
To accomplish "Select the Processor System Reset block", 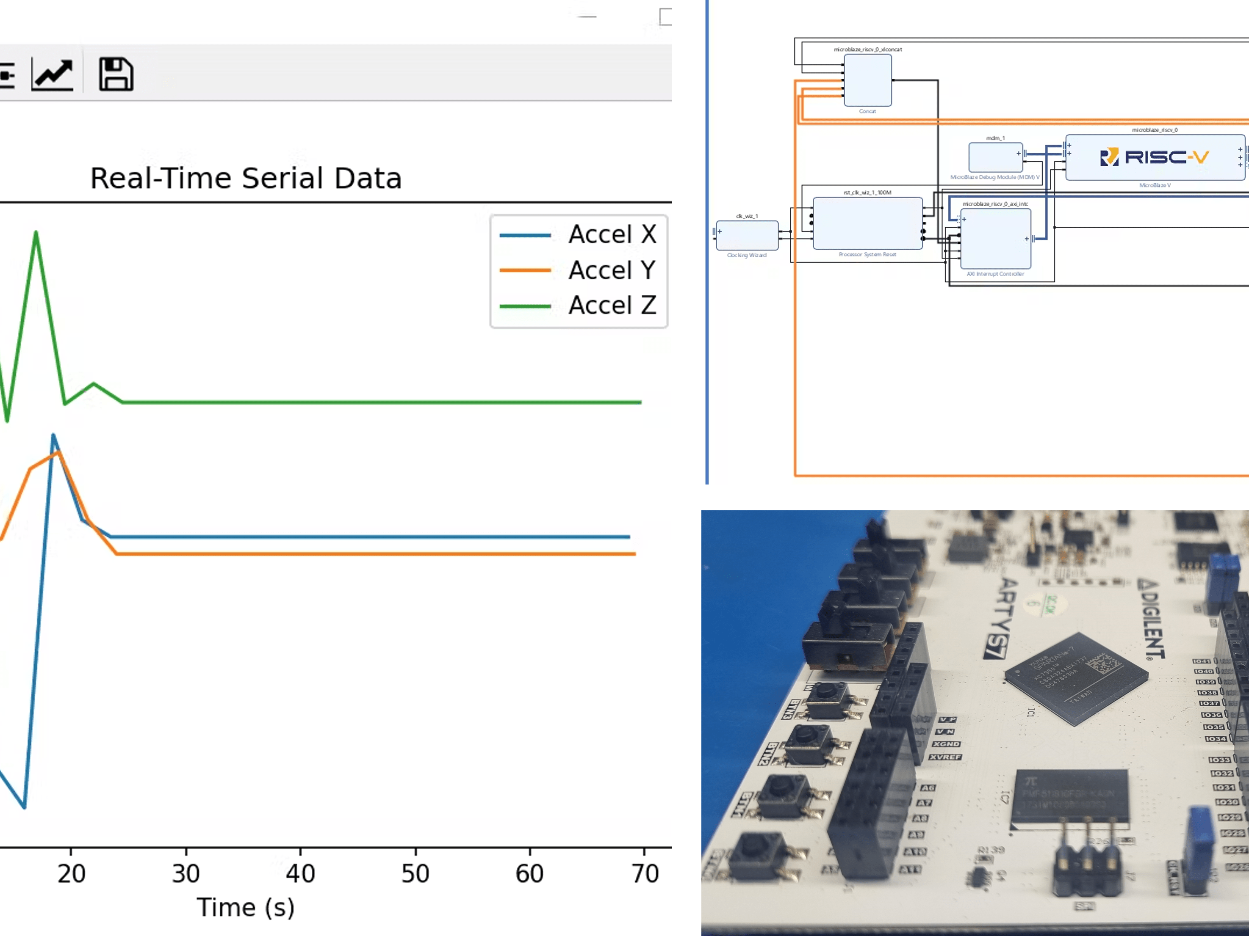I will [x=867, y=223].
